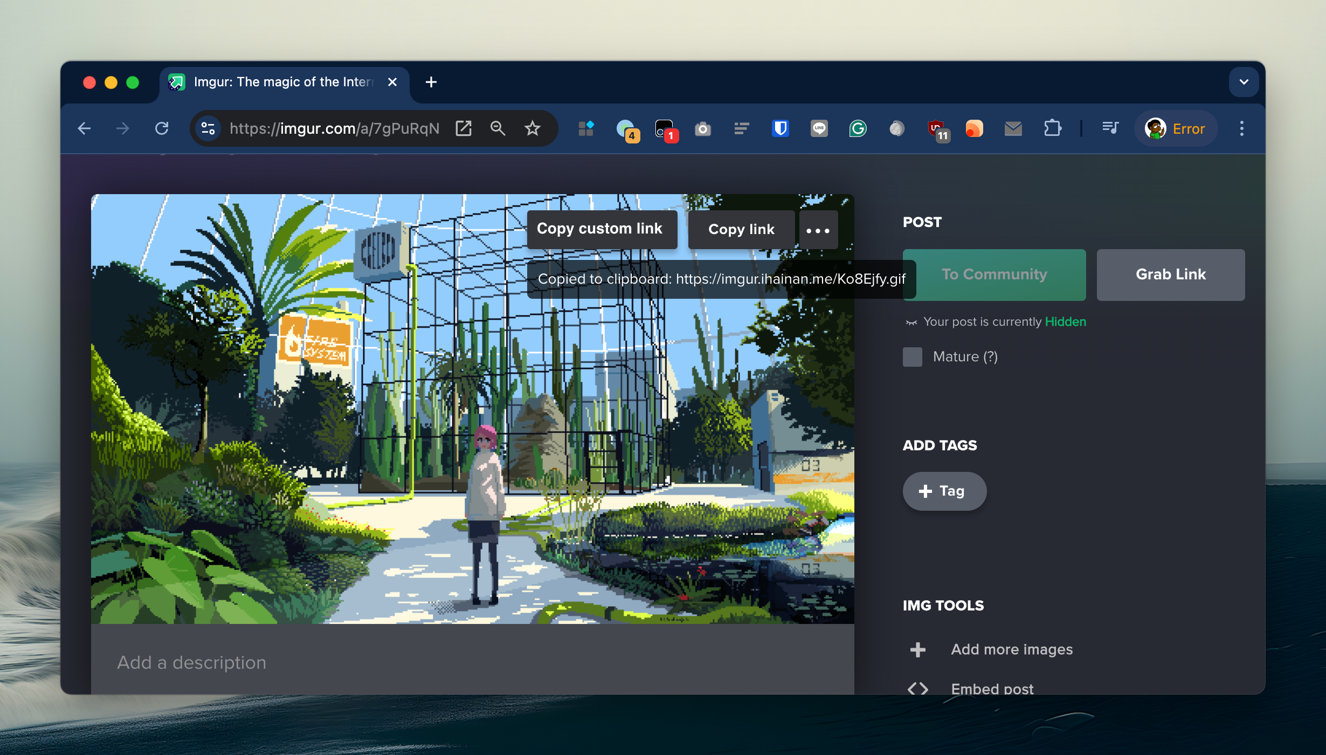Viewport: 1326px width, 755px height.
Task: Go forward to the next page
Action: point(123,128)
